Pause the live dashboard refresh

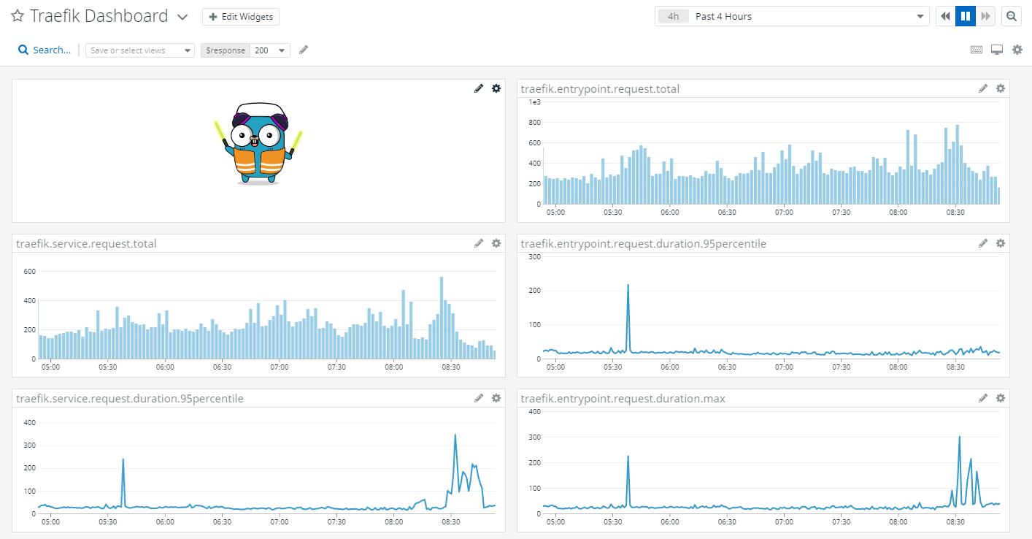click(966, 15)
